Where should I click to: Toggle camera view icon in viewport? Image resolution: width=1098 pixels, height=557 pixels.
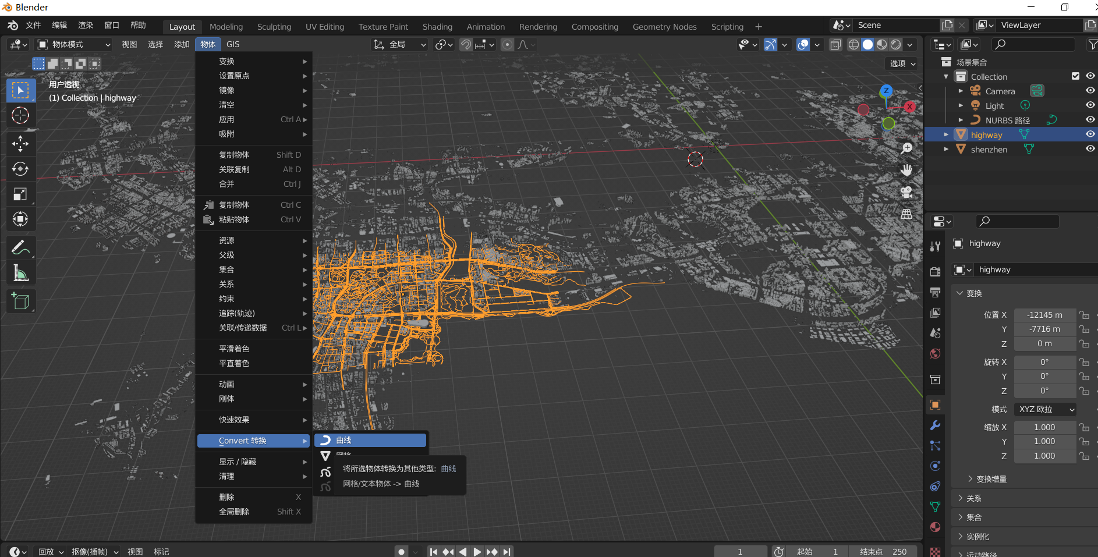coord(906,192)
